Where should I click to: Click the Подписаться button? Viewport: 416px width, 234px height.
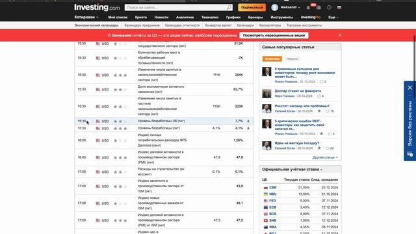(252, 7)
